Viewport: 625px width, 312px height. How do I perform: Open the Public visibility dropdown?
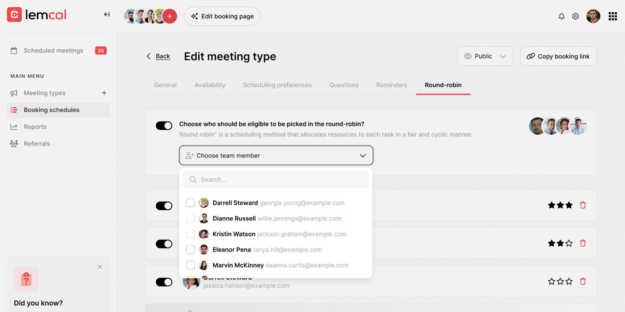pyautogui.click(x=485, y=56)
